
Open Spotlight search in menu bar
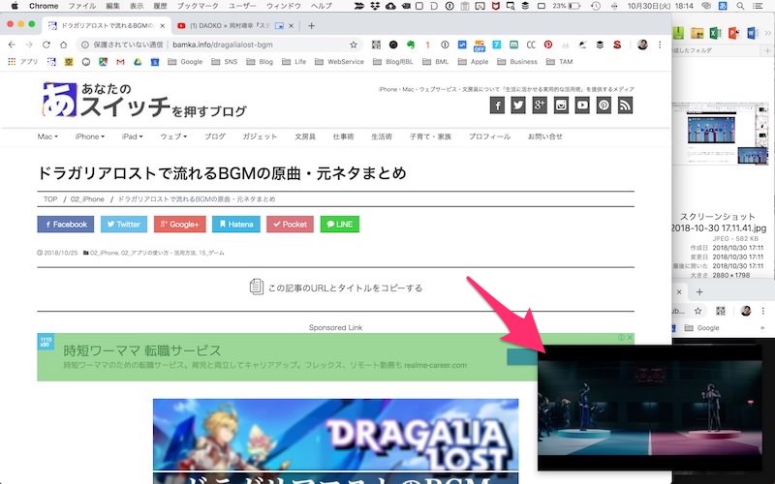click(740, 6)
